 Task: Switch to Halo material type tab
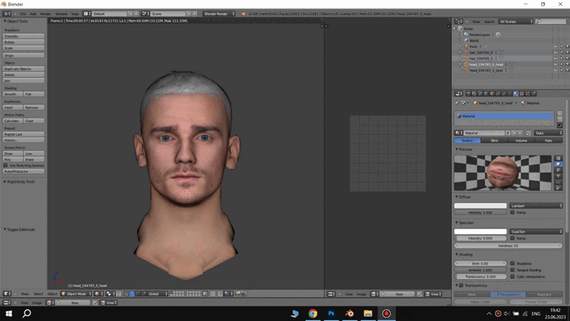[x=549, y=141]
